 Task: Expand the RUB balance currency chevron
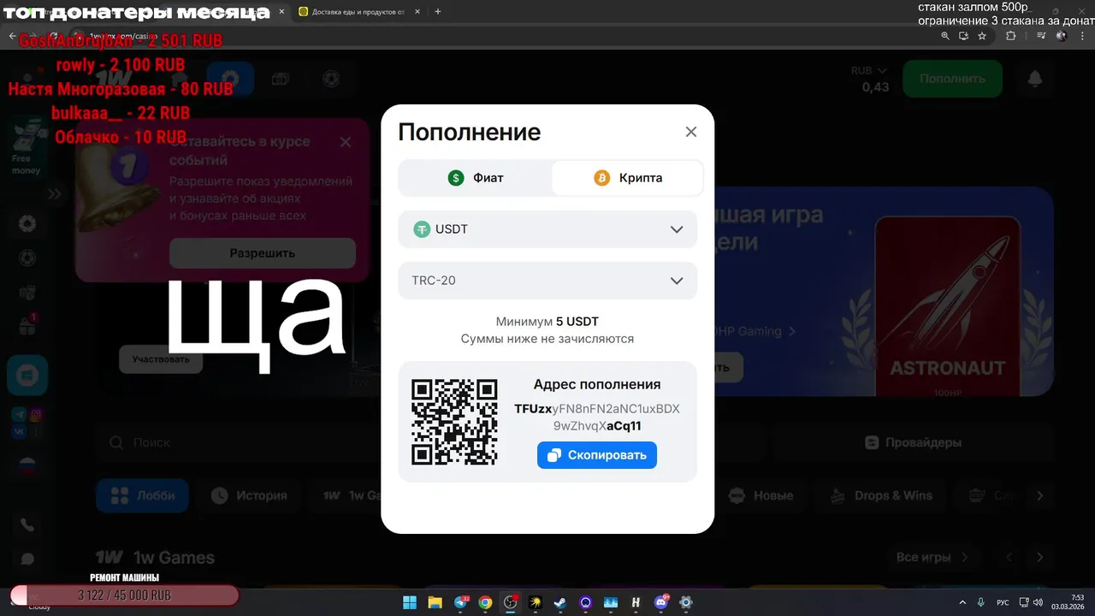pyautogui.click(x=882, y=71)
